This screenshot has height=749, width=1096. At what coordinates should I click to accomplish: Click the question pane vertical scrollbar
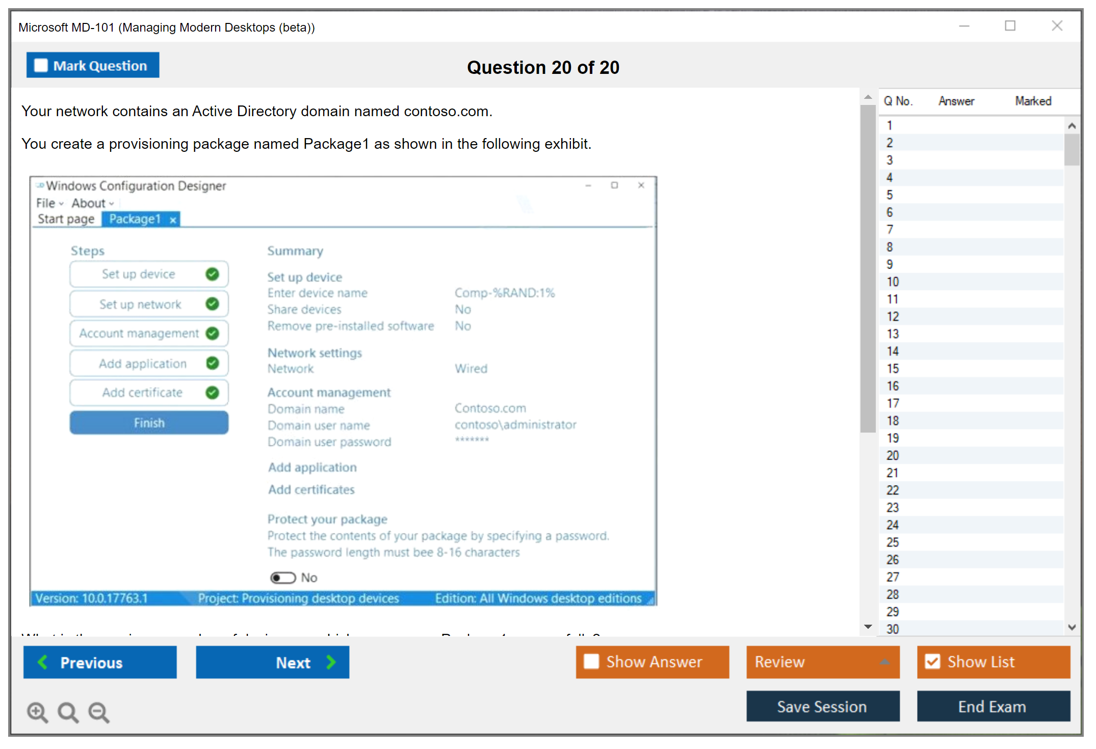[x=868, y=269]
